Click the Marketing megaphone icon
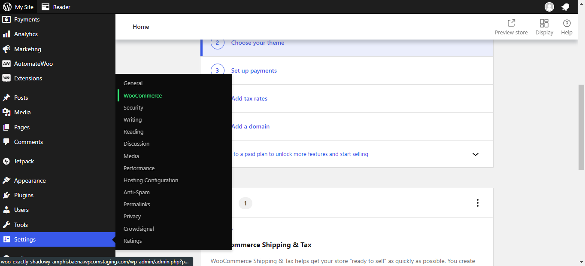Screen dimensions: 585x266 click(6, 49)
